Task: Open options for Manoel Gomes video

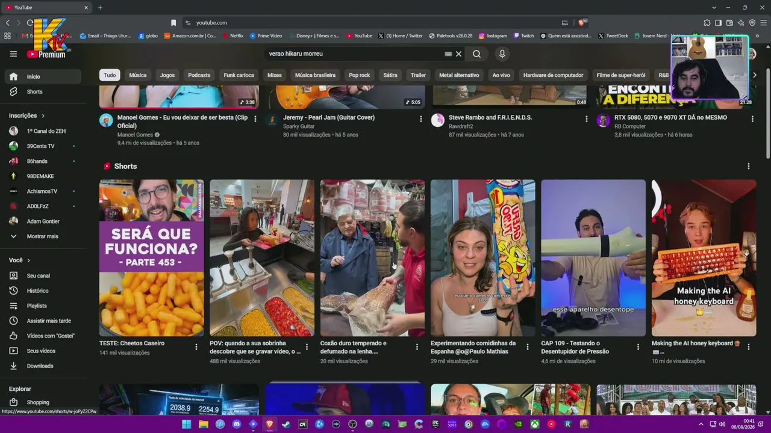Action: tap(255, 119)
